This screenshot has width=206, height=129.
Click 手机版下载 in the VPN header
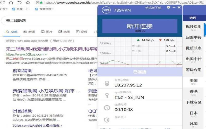tap(153, 8)
